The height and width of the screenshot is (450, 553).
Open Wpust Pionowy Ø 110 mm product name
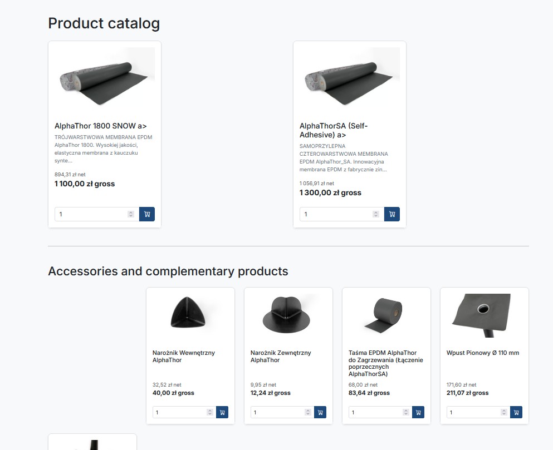[482, 353]
